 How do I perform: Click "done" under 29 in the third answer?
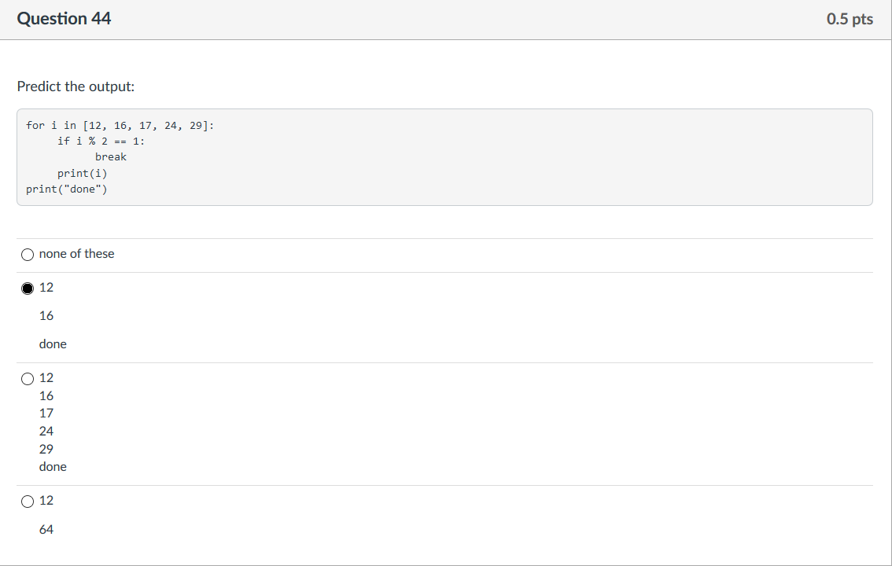pyautogui.click(x=53, y=467)
